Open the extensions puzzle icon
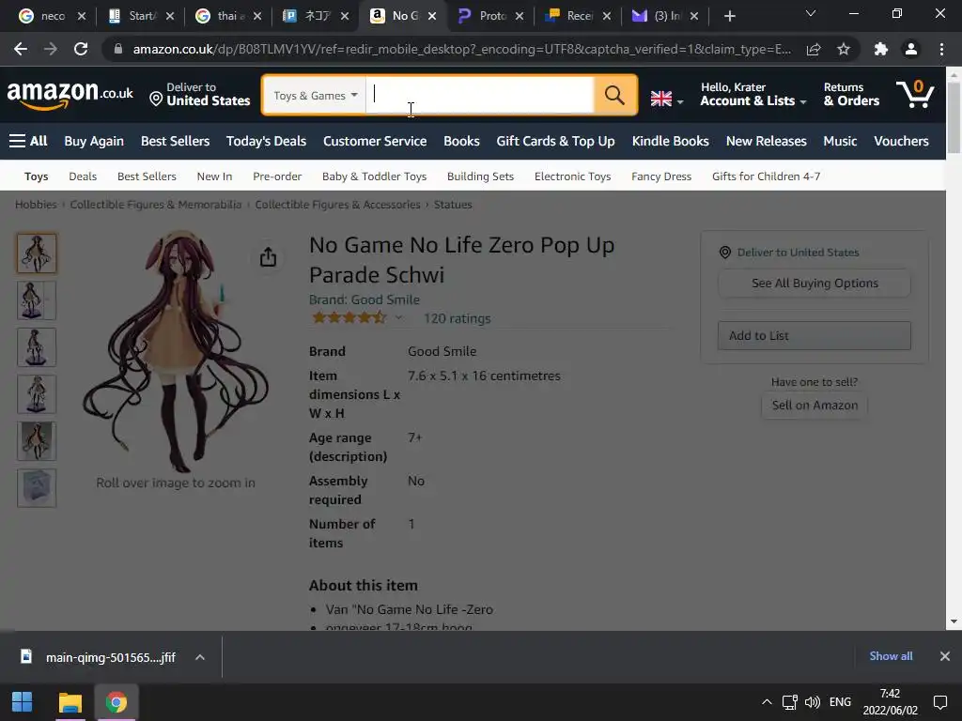962x721 pixels. 881,49
